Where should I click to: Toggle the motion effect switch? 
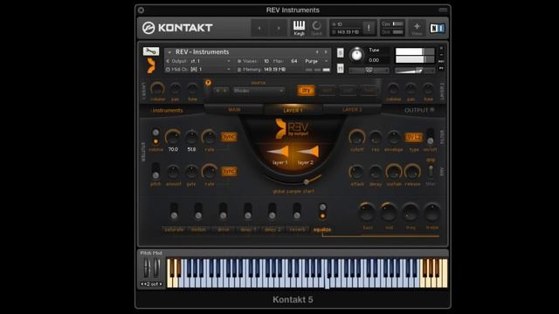click(x=198, y=211)
